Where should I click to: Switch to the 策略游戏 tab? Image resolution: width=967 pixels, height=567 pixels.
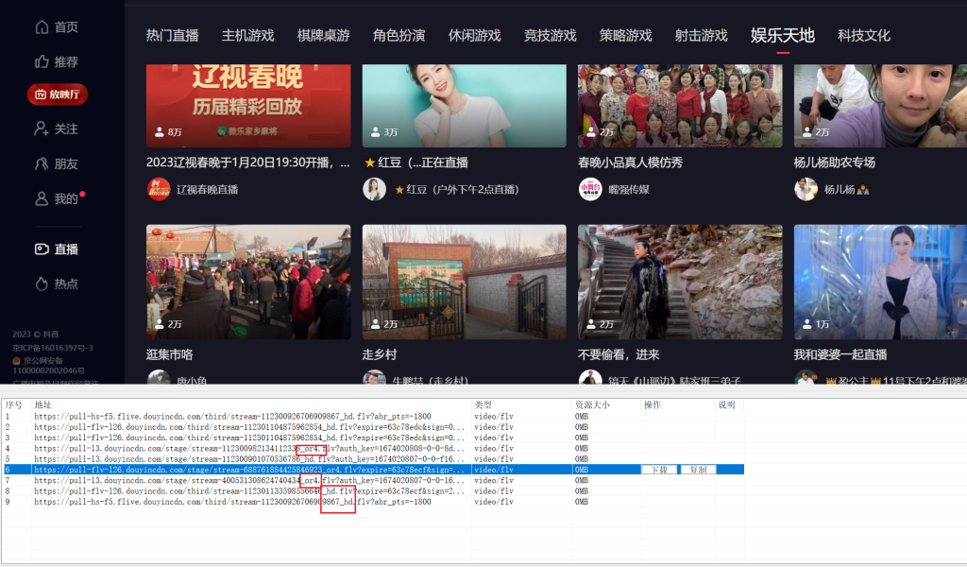(626, 36)
